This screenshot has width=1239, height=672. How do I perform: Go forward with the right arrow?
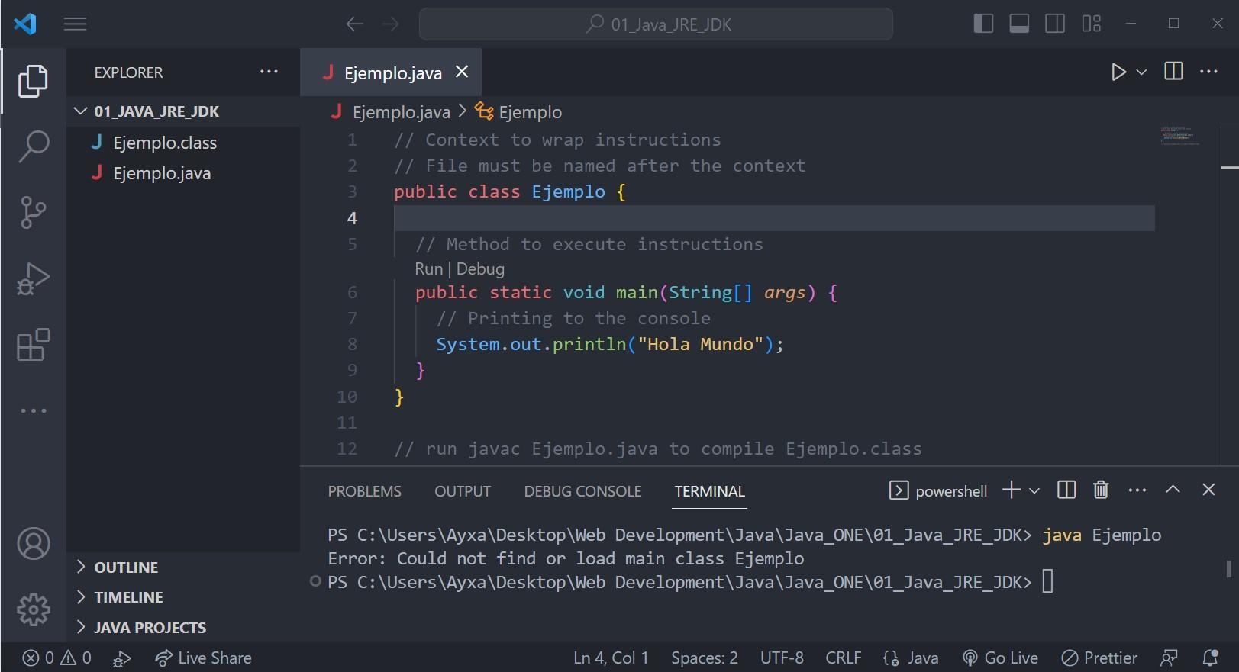(x=390, y=24)
